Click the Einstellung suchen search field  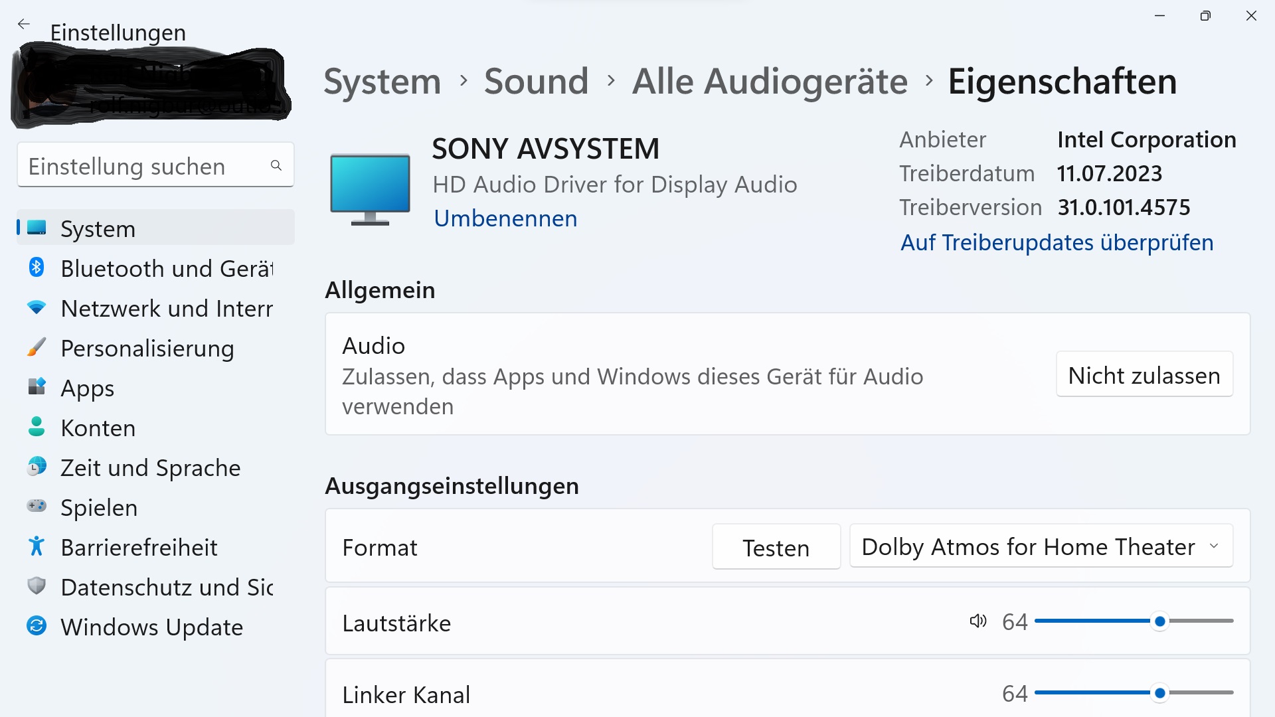point(155,165)
